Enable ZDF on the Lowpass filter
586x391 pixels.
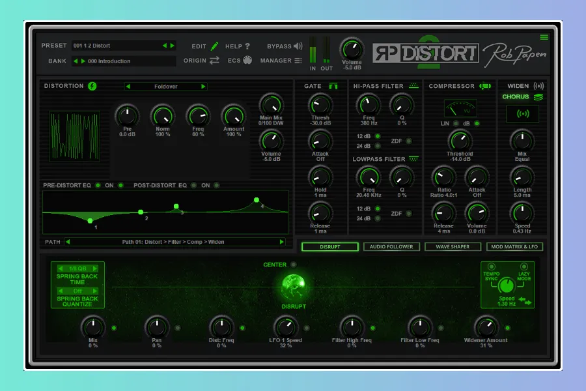[x=409, y=214]
